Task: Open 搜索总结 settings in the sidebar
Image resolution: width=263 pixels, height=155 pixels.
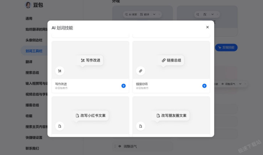Action: pos(32,73)
